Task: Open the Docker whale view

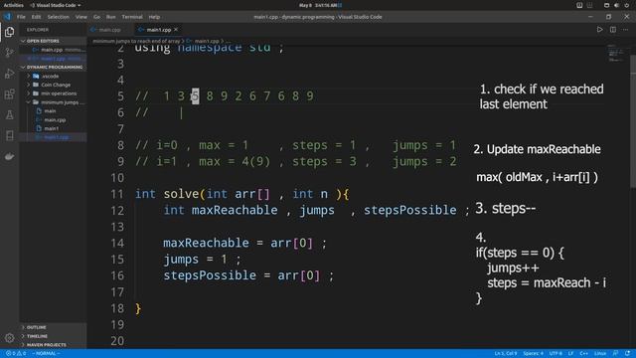Action: point(9,156)
